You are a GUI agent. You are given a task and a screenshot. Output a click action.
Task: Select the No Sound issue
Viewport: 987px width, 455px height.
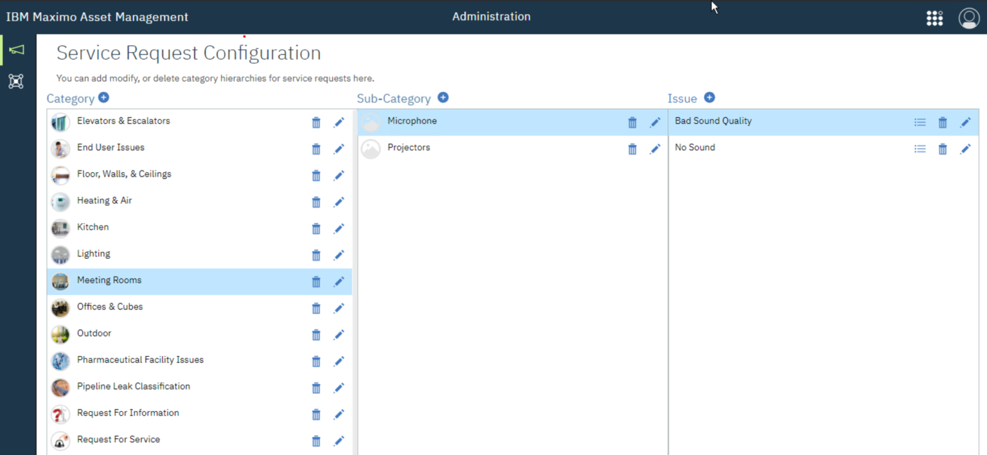[695, 148]
